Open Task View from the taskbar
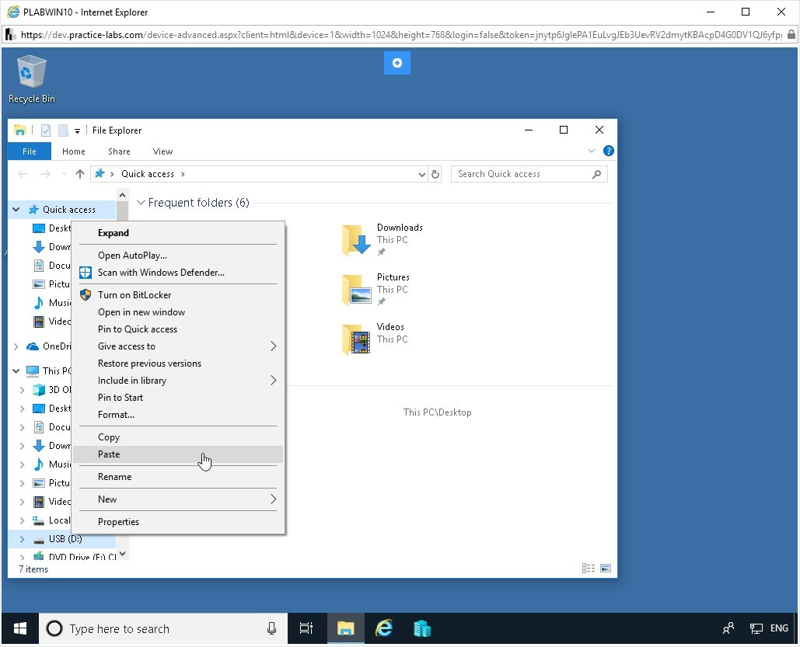This screenshot has width=800, height=647. tap(306, 628)
